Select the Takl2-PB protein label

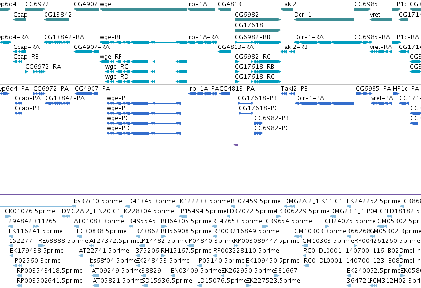click(x=294, y=89)
